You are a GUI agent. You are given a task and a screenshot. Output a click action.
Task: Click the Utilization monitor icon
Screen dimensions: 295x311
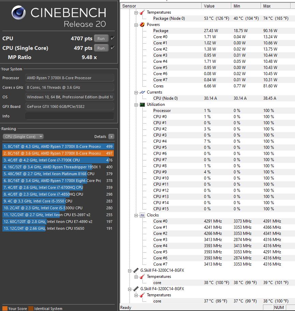142,104
